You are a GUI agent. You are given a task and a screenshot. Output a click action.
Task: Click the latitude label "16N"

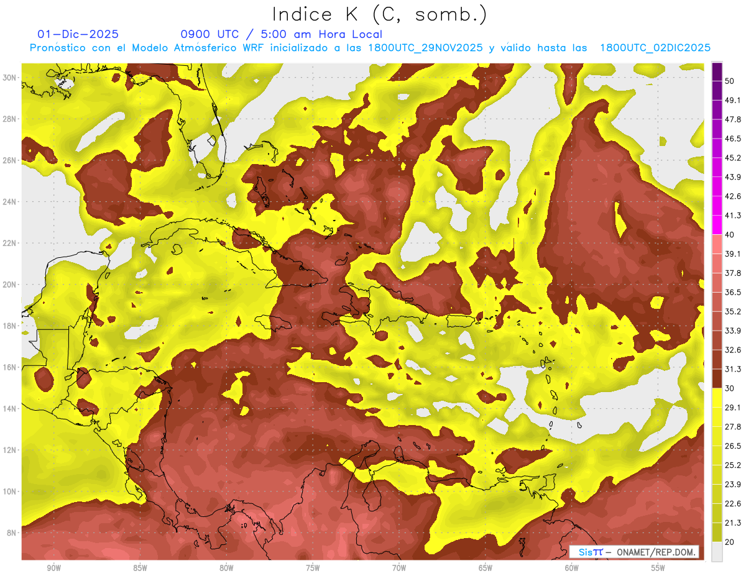pos(11,367)
